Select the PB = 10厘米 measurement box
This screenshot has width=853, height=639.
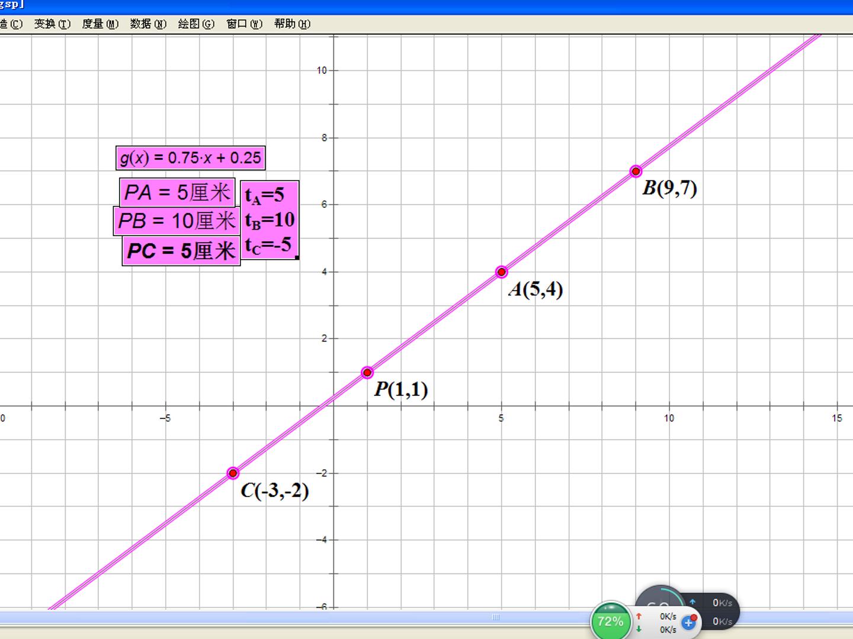click(x=177, y=221)
